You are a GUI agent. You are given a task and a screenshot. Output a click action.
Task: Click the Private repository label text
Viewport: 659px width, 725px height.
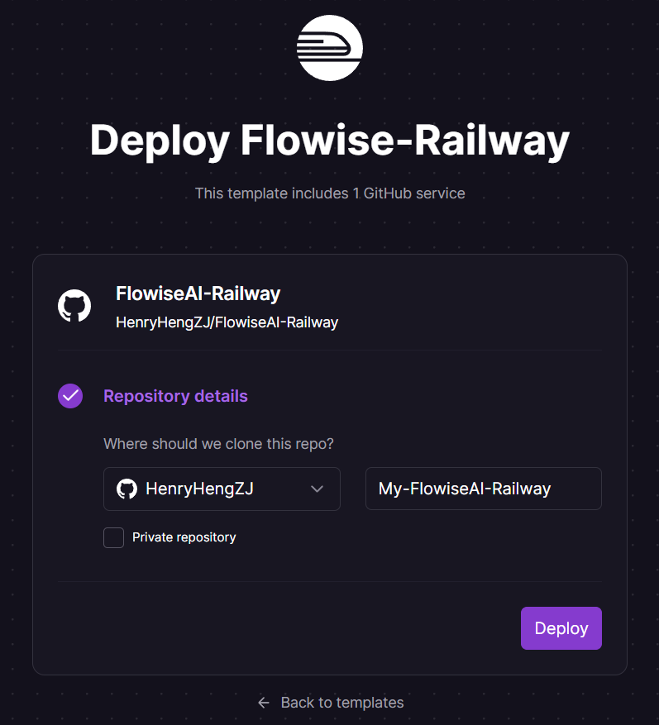click(x=184, y=537)
